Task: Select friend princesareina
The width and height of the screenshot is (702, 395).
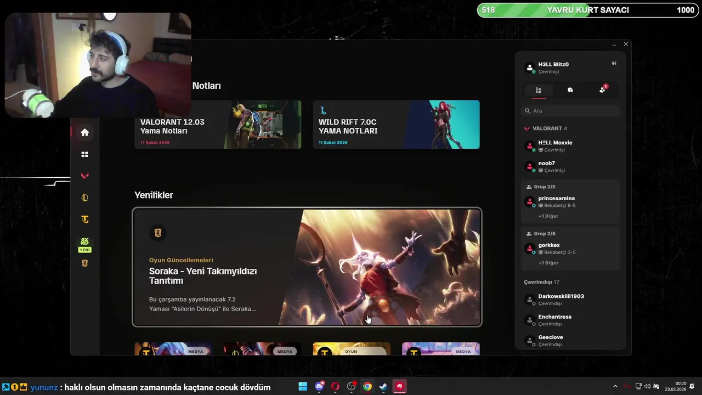Action: click(570, 201)
